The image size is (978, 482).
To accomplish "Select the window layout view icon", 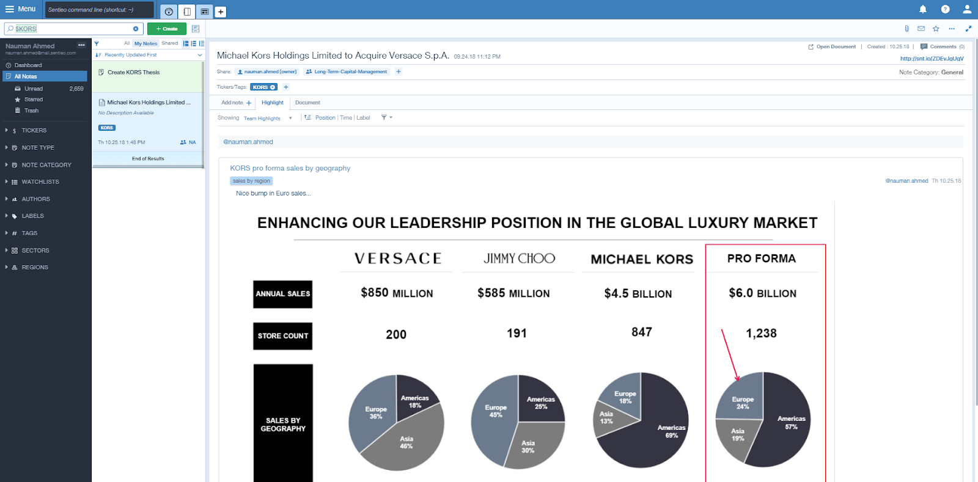I will (205, 12).
